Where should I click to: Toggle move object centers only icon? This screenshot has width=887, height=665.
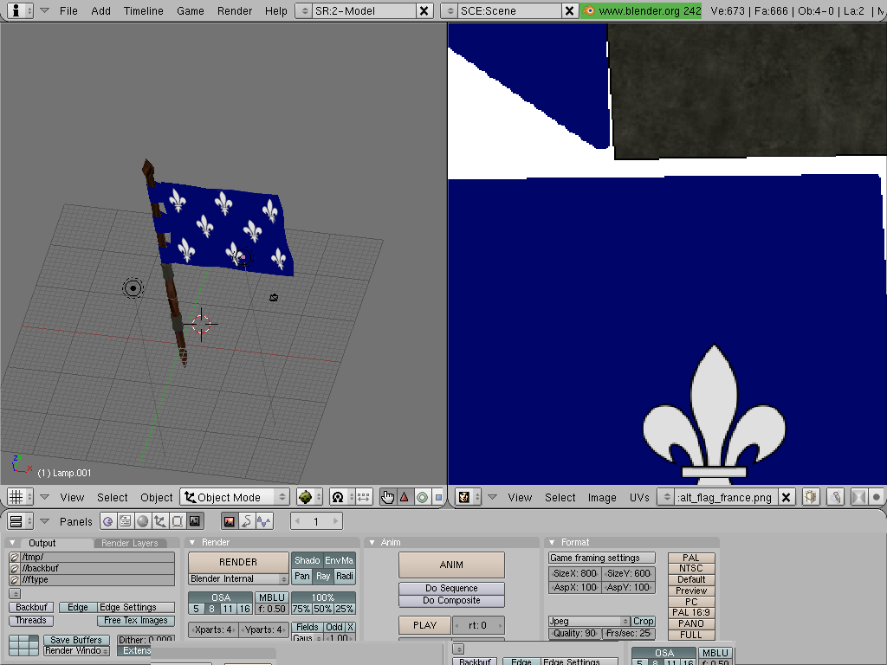click(363, 498)
